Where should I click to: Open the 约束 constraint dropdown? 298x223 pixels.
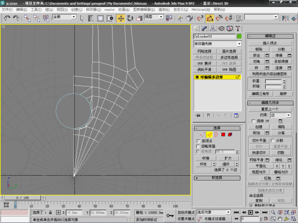(x=281, y=115)
